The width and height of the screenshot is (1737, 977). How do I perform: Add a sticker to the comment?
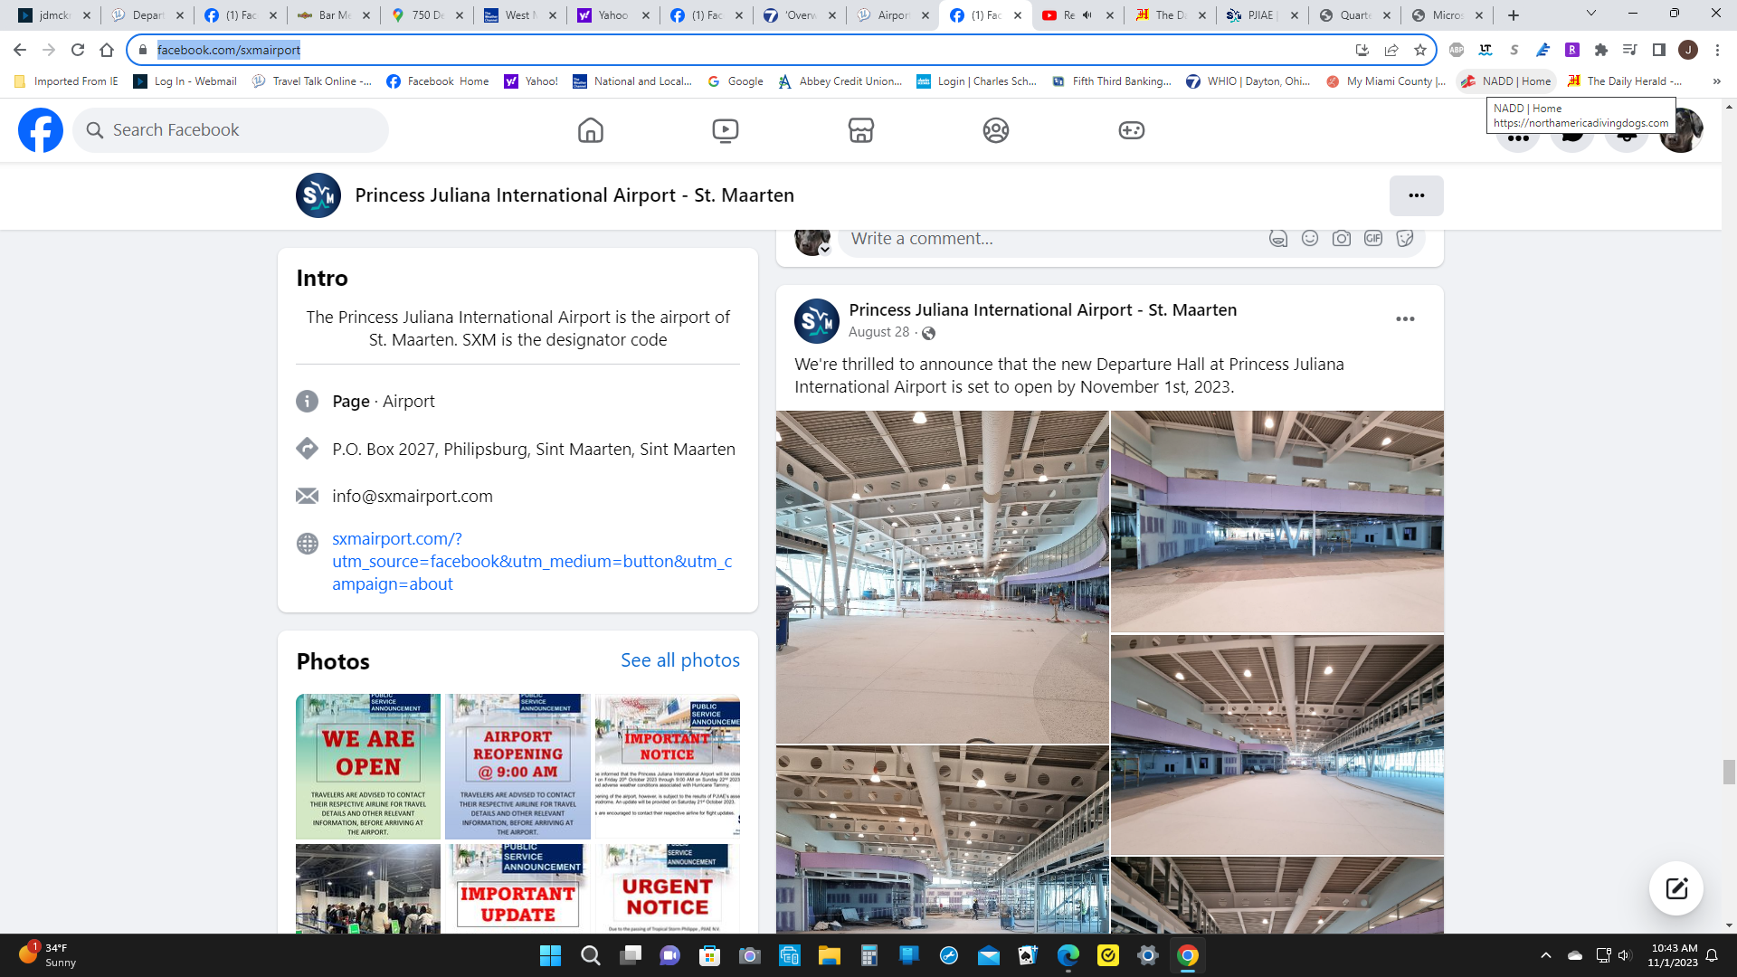(1404, 239)
